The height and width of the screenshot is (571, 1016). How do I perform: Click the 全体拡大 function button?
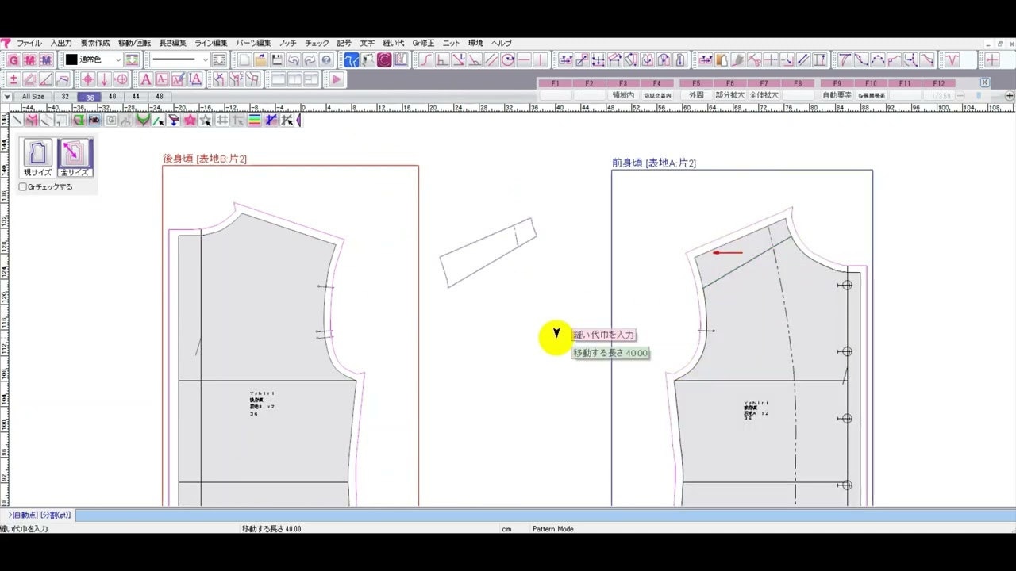pos(764,95)
